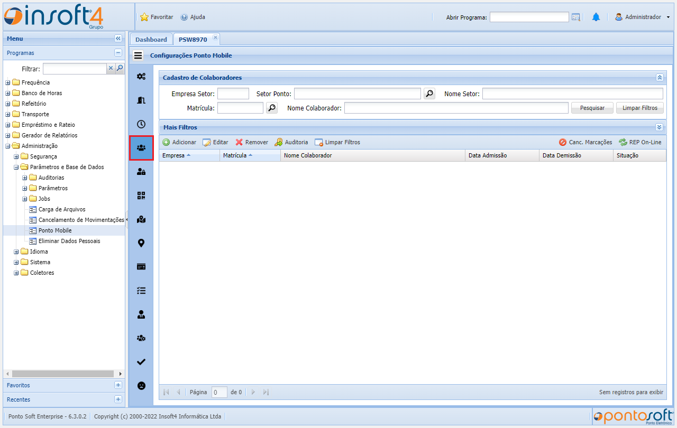Click the Nome Colaborador input field

pos(456,108)
